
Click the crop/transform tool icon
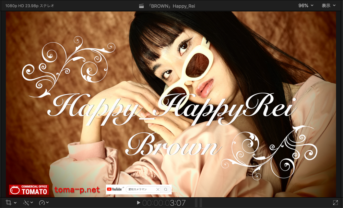pos(9,203)
